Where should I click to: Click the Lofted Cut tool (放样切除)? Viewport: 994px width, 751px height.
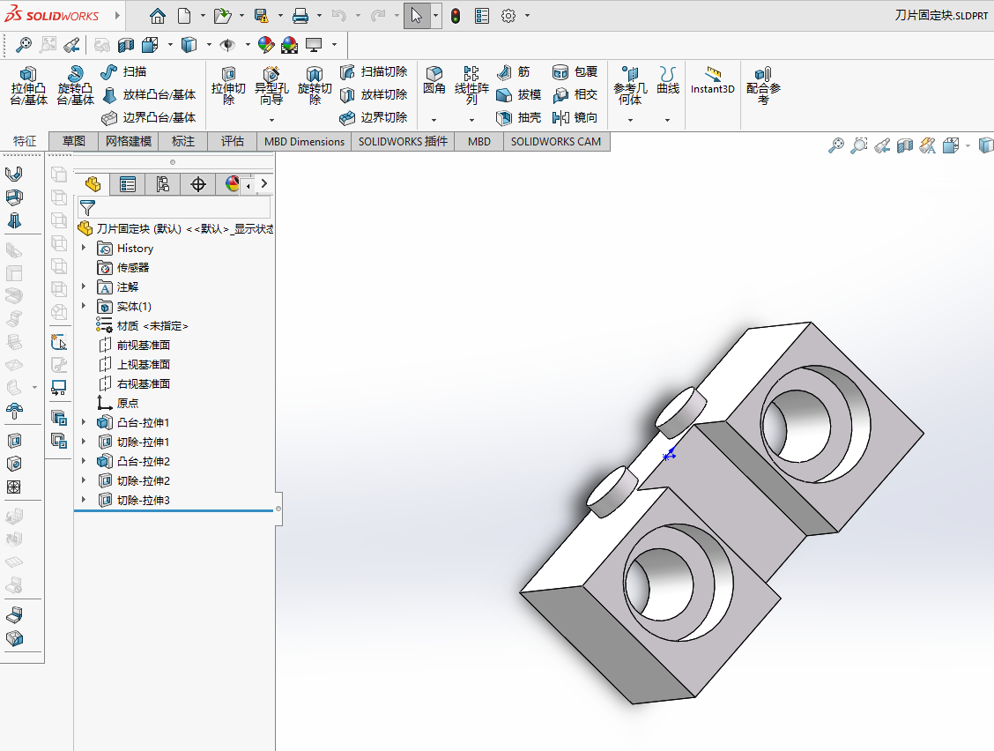coord(374,94)
